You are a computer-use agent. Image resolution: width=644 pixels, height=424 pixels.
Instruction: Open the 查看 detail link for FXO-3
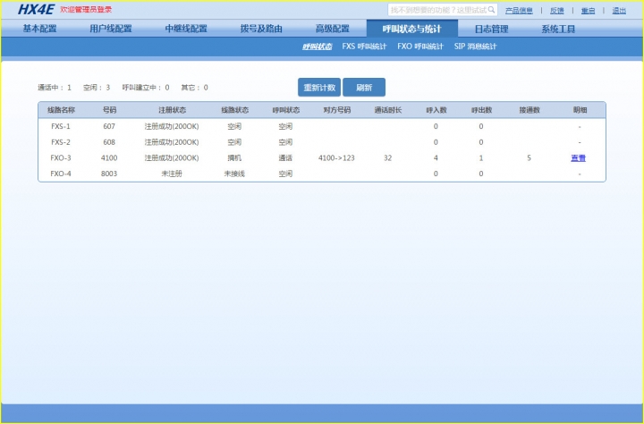point(579,157)
